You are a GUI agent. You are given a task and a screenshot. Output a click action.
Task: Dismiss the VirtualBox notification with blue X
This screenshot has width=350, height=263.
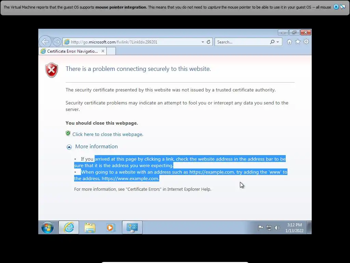coord(336,7)
